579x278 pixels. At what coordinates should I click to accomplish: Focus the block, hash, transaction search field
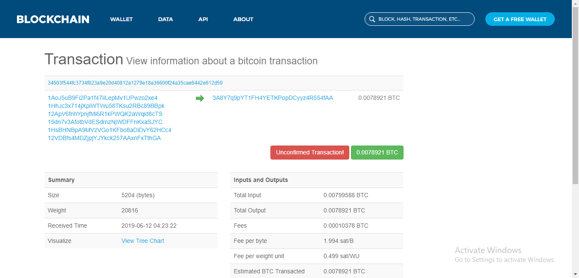[x=420, y=19]
